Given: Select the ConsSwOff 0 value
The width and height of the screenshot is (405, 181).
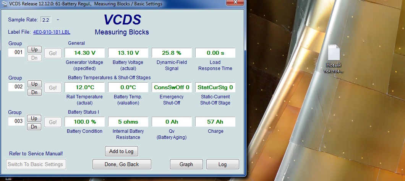Looking at the screenshot, I should 172,87.
